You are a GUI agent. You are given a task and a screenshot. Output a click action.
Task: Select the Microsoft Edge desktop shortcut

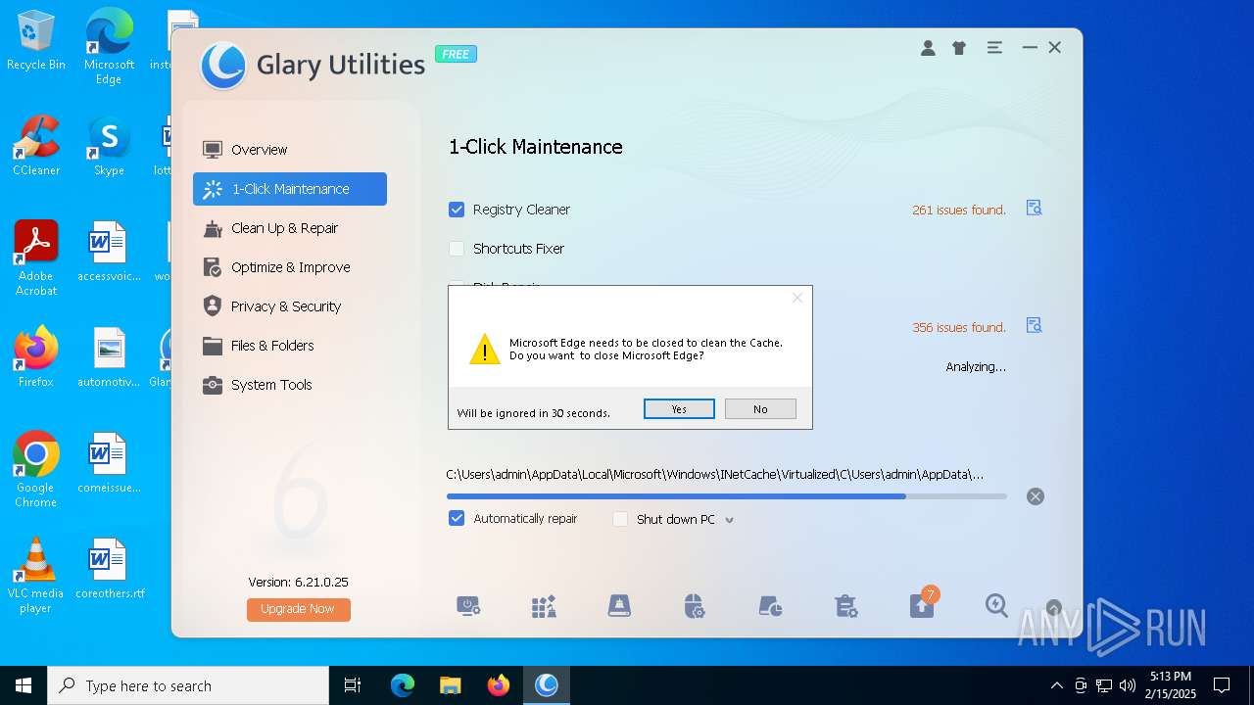tap(109, 47)
